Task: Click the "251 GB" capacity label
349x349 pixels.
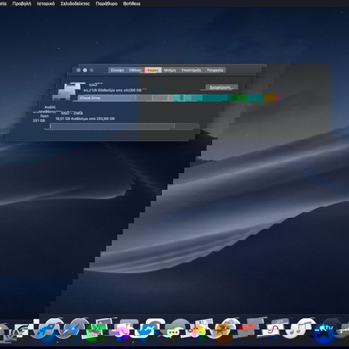Action: [38, 121]
